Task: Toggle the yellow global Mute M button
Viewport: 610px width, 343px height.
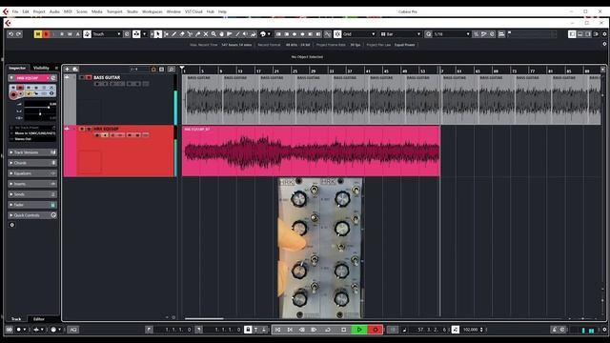Action: [38, 34]
